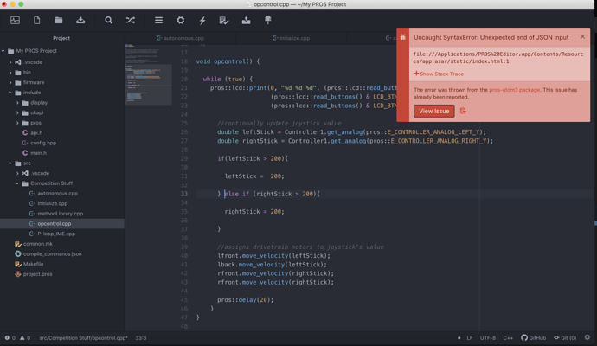The height and width of the screenshot is (346, 597).
Task: Place cursor on line 40 lfront.move_velocity
Action: pyautogui.click(x=273, y=256)
